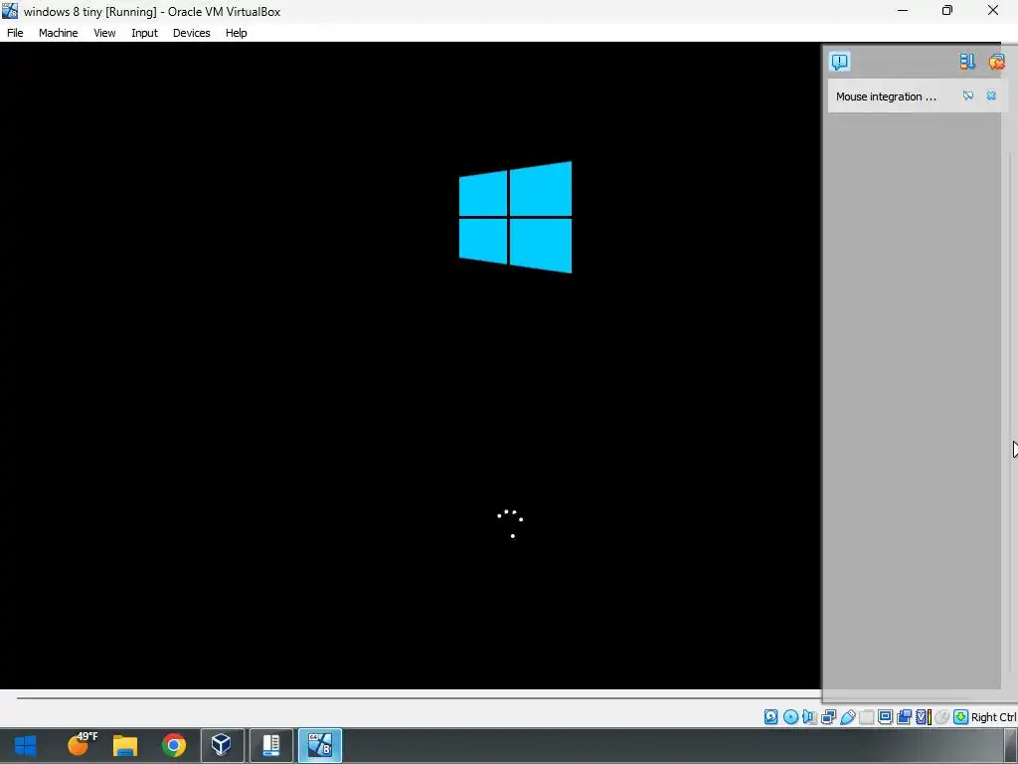Restore down the VirtualBox VM window
Screen dimensions: 1018x764
947,10
